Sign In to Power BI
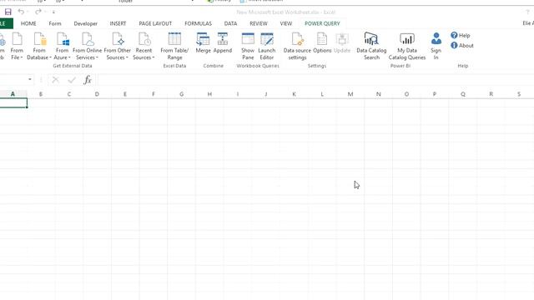The image size is (534, 300). point(436,47)
